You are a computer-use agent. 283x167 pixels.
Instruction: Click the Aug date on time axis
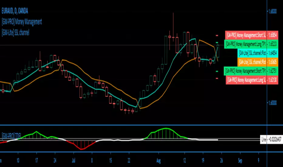pos(159,161)
